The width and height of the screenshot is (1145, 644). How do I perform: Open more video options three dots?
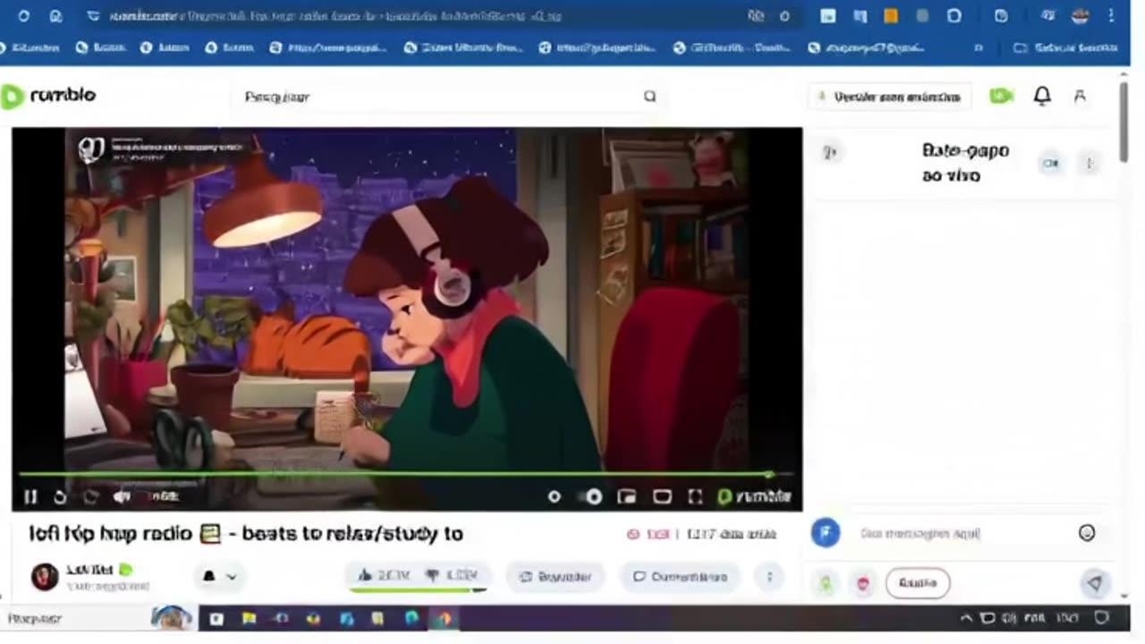point(769,577)
